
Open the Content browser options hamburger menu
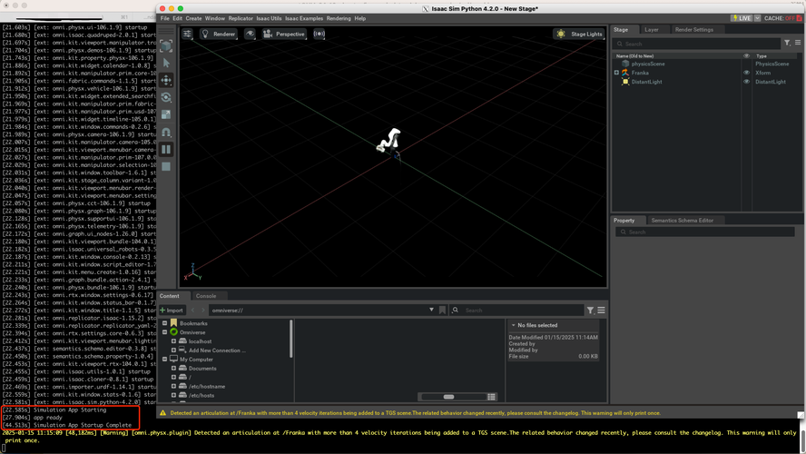tap(601, 310)
